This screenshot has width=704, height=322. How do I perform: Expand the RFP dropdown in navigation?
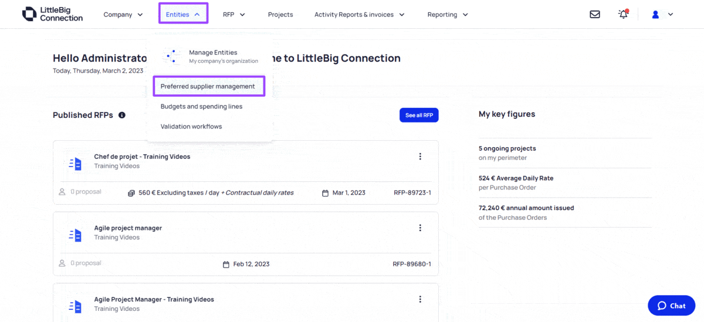233,15
